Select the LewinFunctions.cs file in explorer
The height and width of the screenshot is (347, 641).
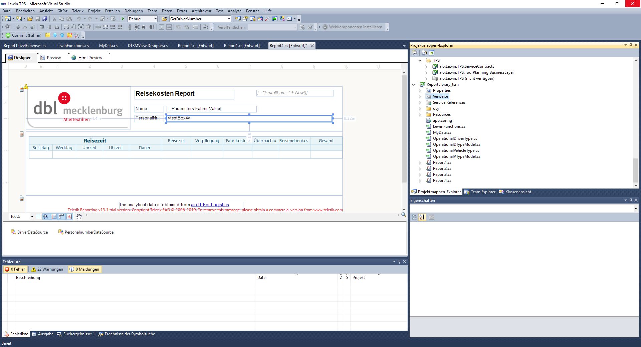click(449, 126)
